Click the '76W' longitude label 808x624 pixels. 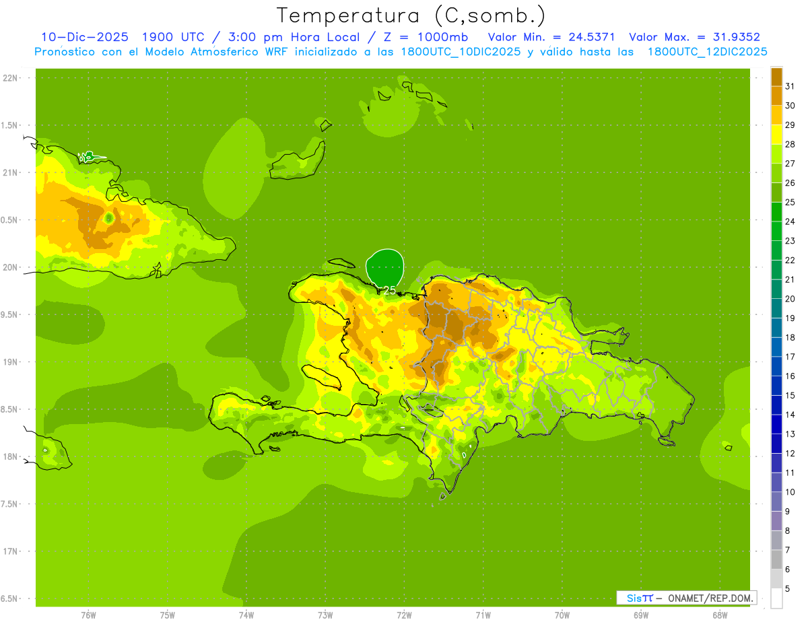88,615
